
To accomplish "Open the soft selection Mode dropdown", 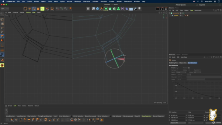I will click(x=197, y=72).
